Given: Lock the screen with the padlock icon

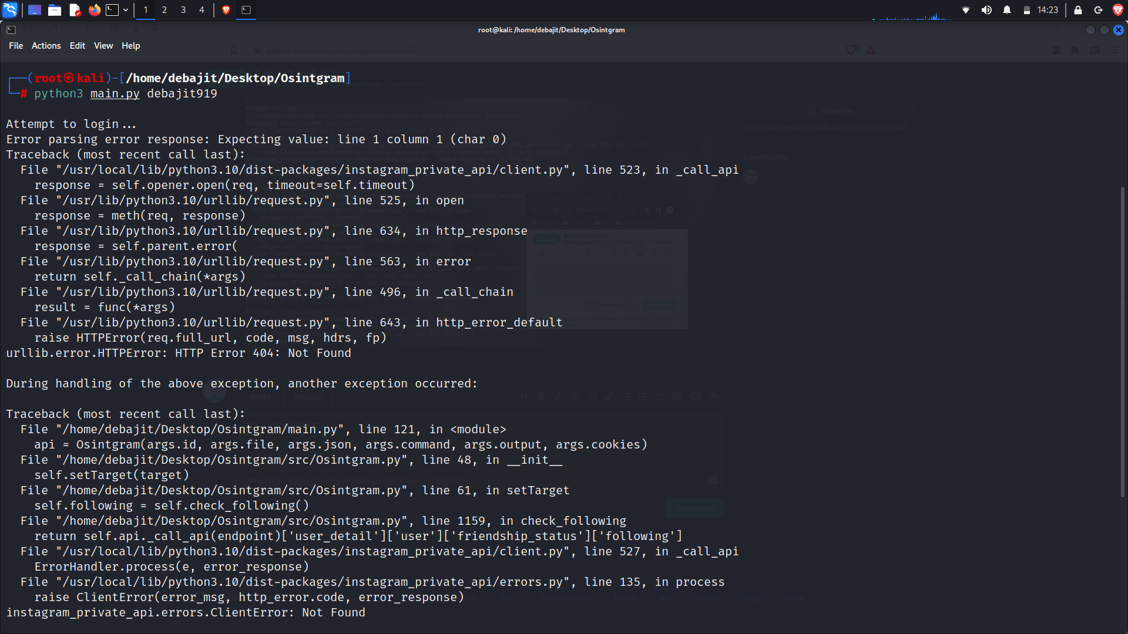Looking at the screenshot, I should pos(1078,10).
